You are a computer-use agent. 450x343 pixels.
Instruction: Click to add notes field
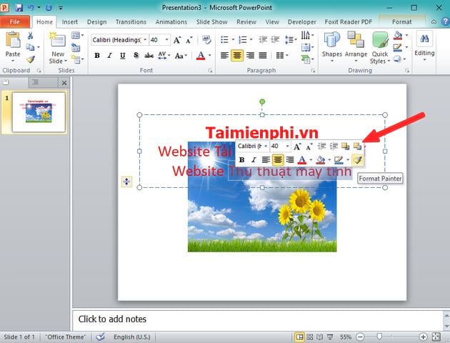click(257, 319)
